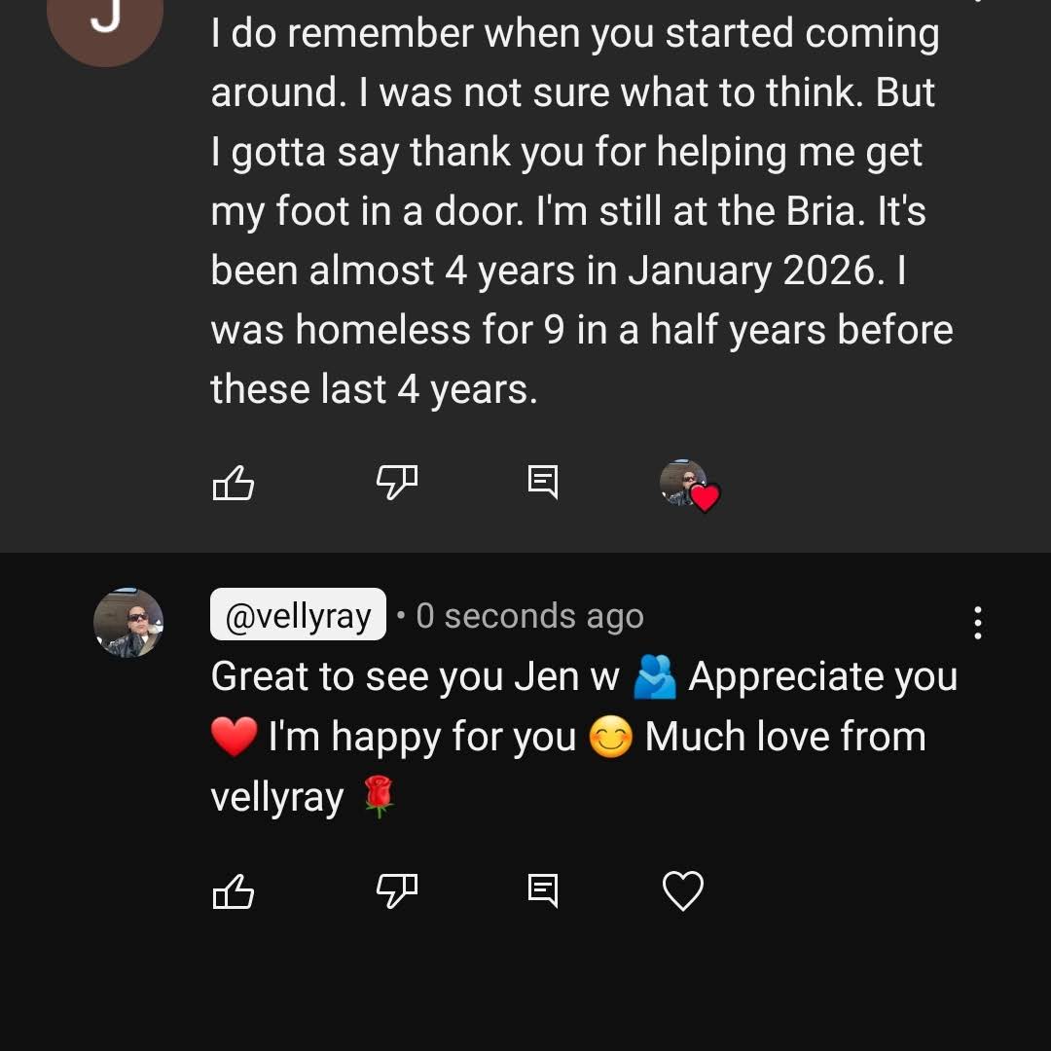Tap the 'these last 4 years.' line
Screen dimensions: 1051x1051
pos(374,390)
